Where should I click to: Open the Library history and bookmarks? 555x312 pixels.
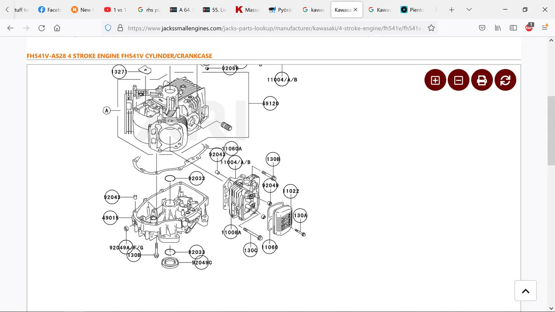[498, 28]
